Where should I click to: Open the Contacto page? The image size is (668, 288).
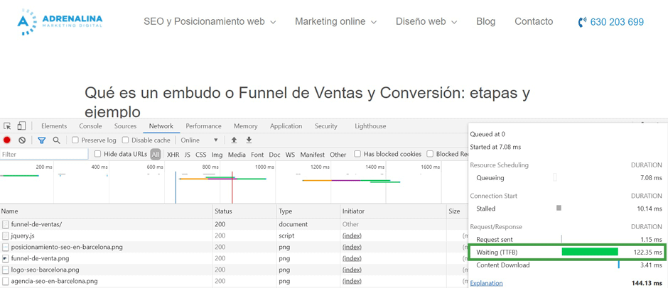(534, 22)
